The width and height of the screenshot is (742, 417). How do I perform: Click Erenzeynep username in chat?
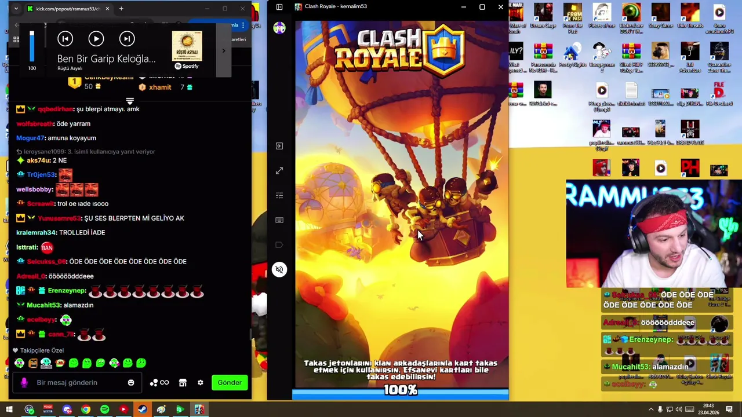tap(67, 291)
